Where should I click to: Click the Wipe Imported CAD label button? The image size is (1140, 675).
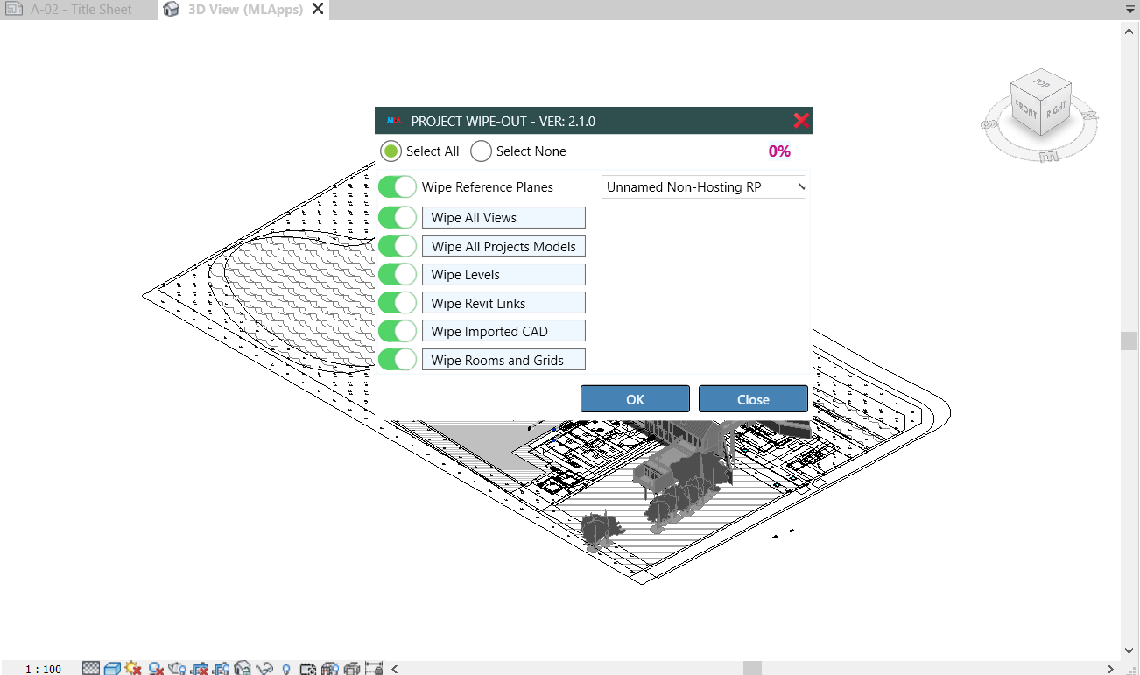pos(503,332)
